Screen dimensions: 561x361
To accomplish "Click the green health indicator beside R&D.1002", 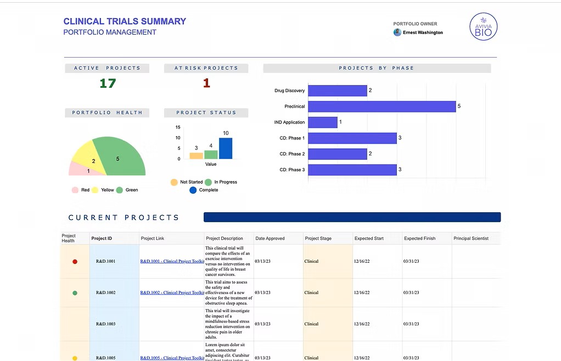I will pos(75,292).
